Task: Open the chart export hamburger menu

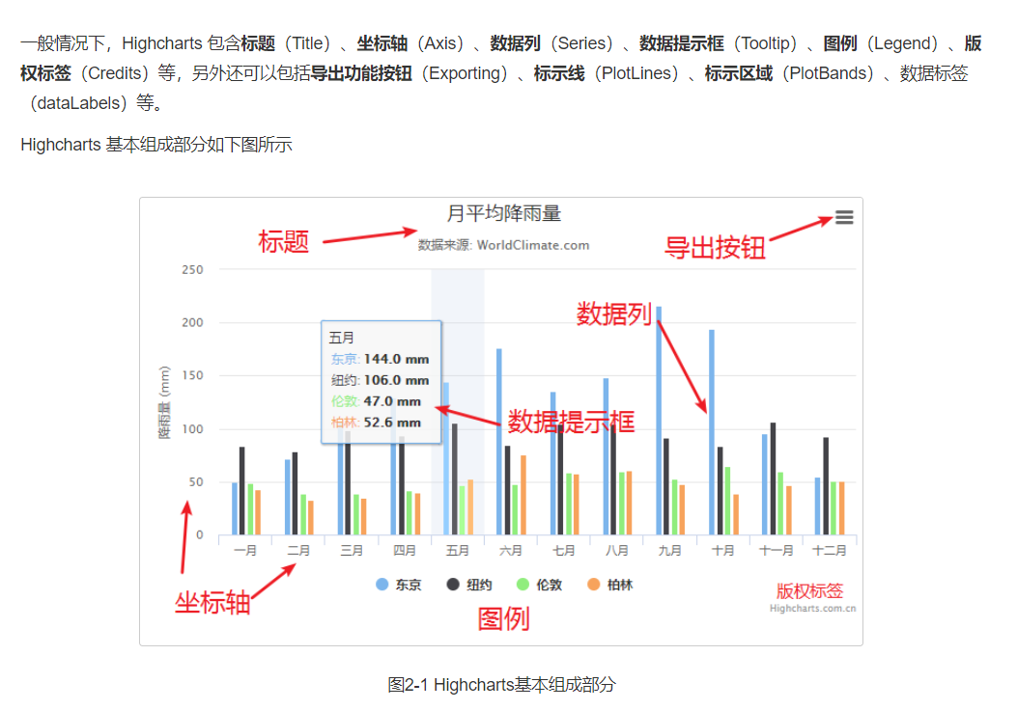Action: (844, 217)
